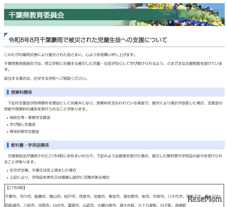Screen dimensions: 227x207
Task: Click the 【21市4町】 label in the box
Action: (16, 188)
